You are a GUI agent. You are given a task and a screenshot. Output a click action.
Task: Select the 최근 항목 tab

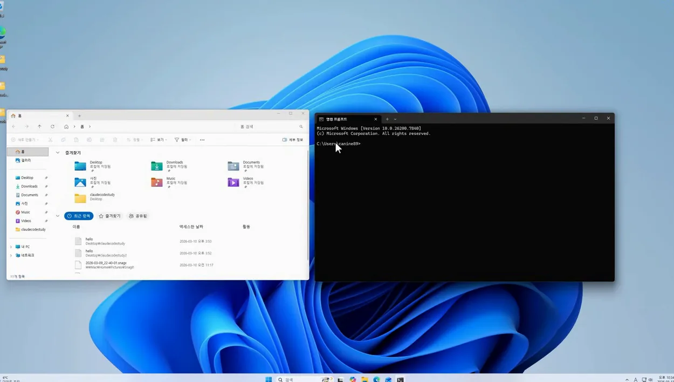[79, 216]
